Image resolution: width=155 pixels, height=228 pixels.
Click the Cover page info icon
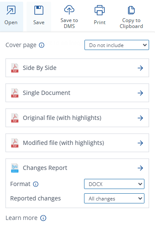click(x=41, y=45)
